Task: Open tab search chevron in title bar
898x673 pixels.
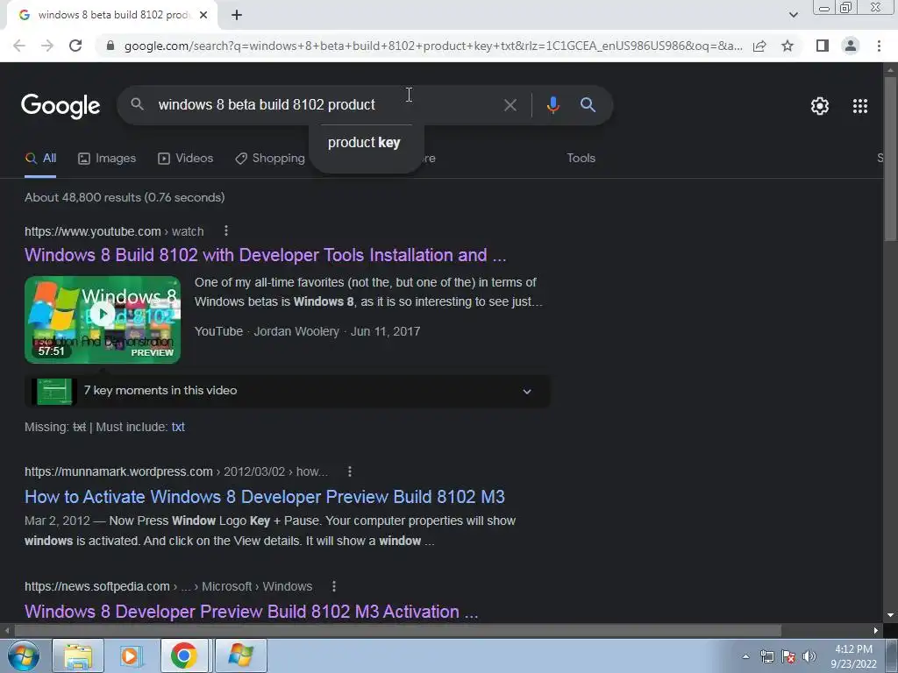Action: coord(793,15)
